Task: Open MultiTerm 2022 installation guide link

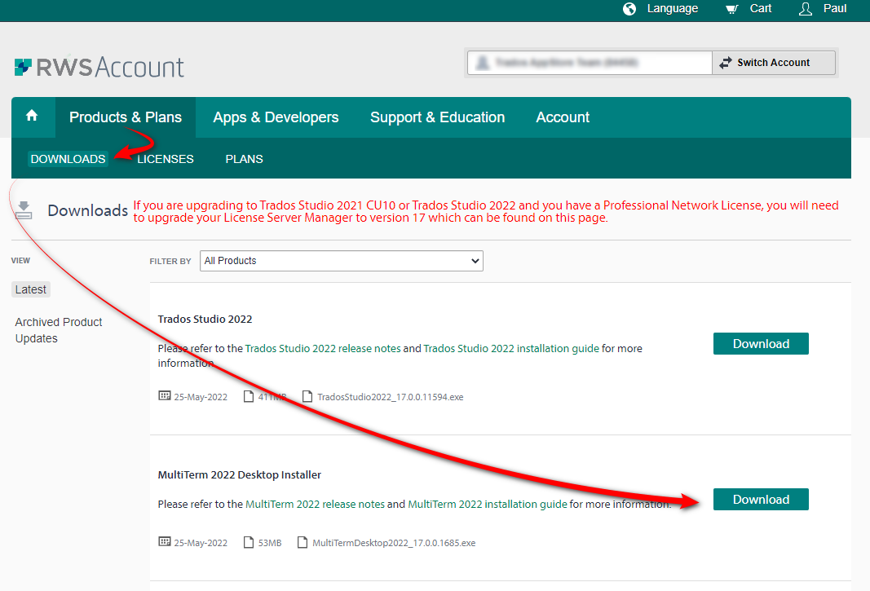Action: (x=488, y=504)
